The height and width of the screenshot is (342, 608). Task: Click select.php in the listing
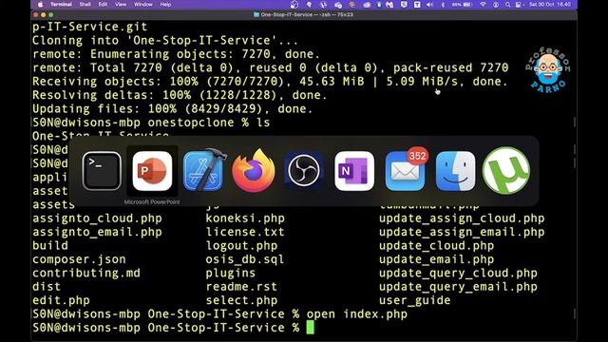point(241,300)
